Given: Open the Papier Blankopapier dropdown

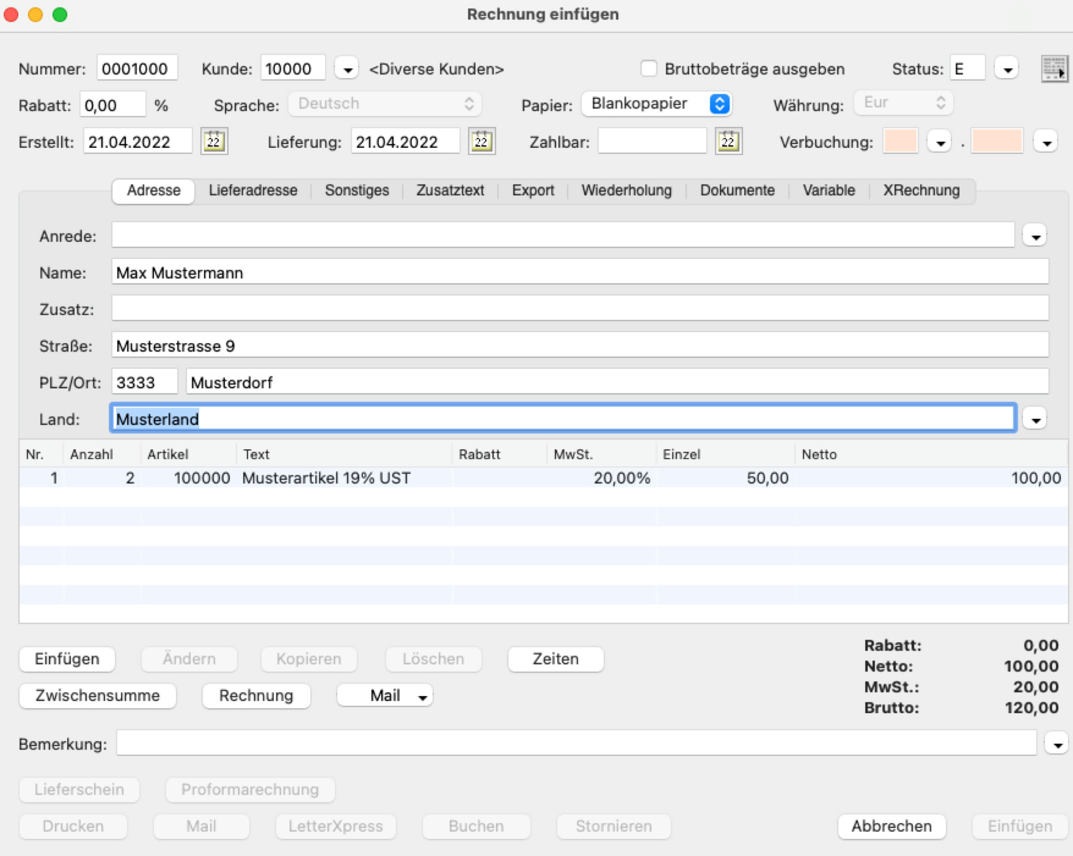Looking at the screenshot, I should pyautogui.click(x=656, y=103).
